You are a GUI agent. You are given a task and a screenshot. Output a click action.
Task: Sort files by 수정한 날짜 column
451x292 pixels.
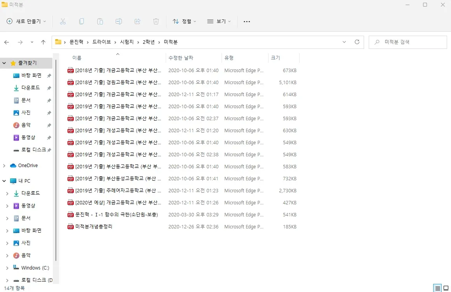coord(181,58)
